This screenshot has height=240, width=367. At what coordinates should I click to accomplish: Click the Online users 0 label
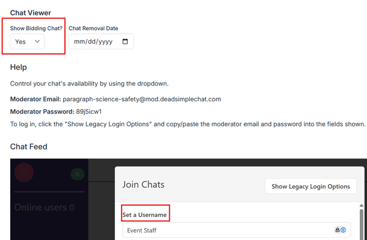tap(44, 207)
